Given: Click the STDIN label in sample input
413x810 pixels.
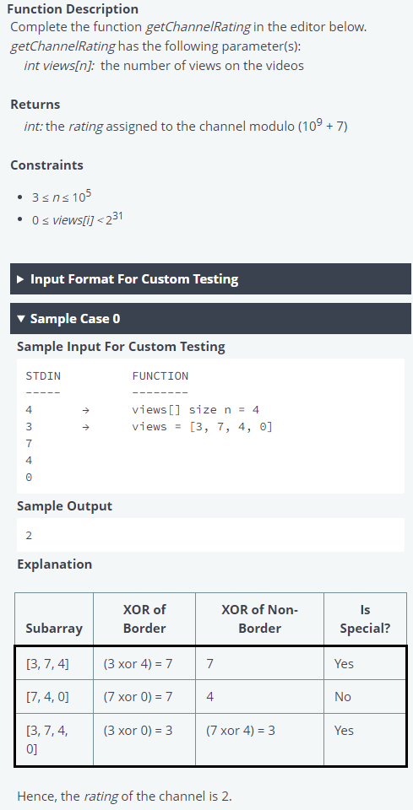Looking at the screenshot, I should [x=43, y=376].
